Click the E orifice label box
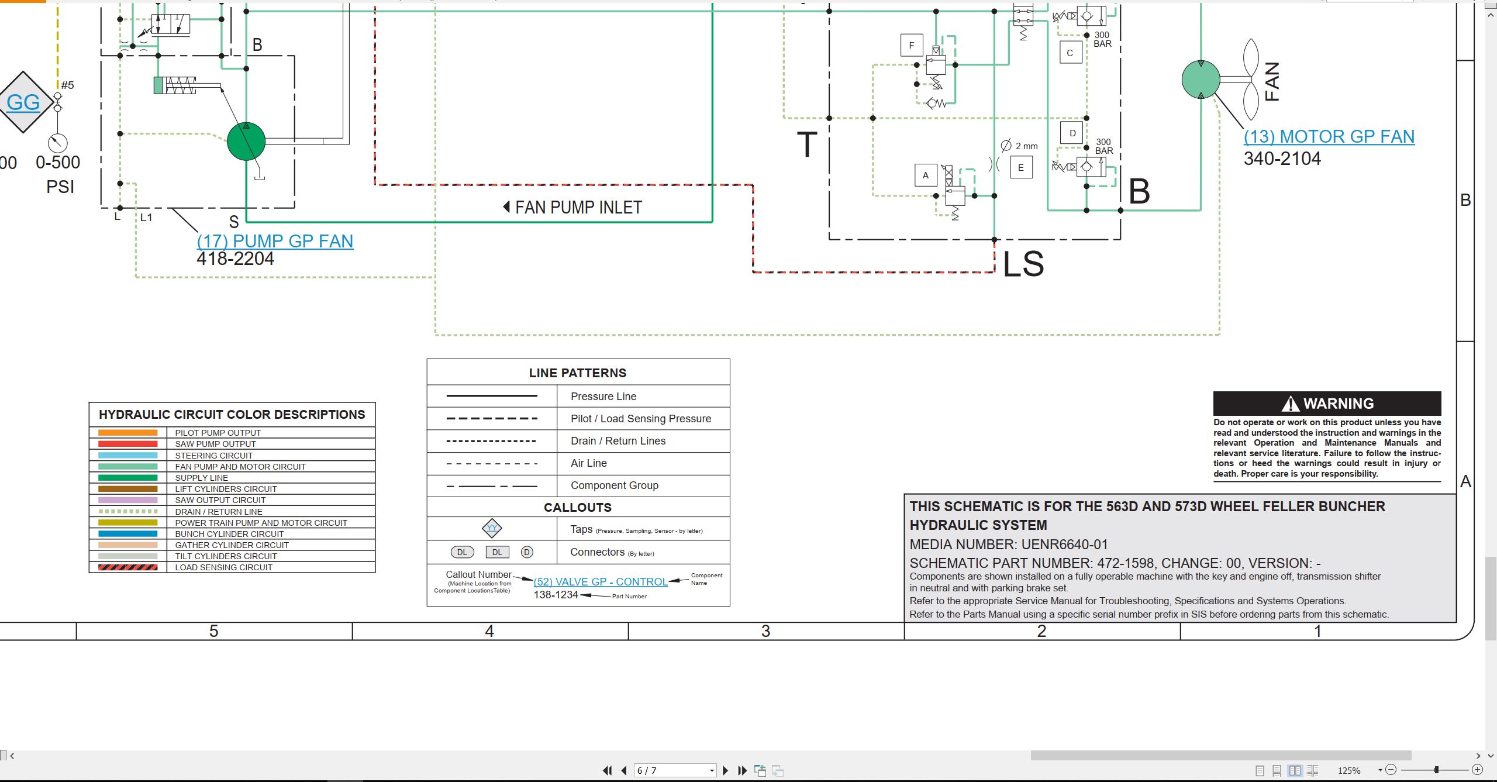 pos(1021,167)
